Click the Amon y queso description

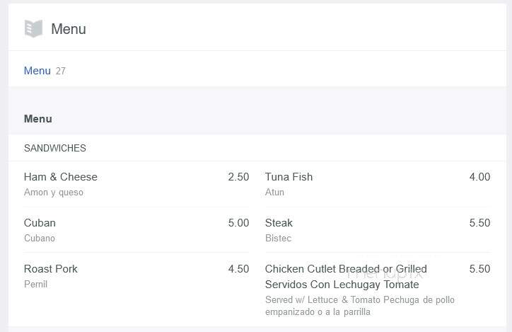click(x=54, y=192)
